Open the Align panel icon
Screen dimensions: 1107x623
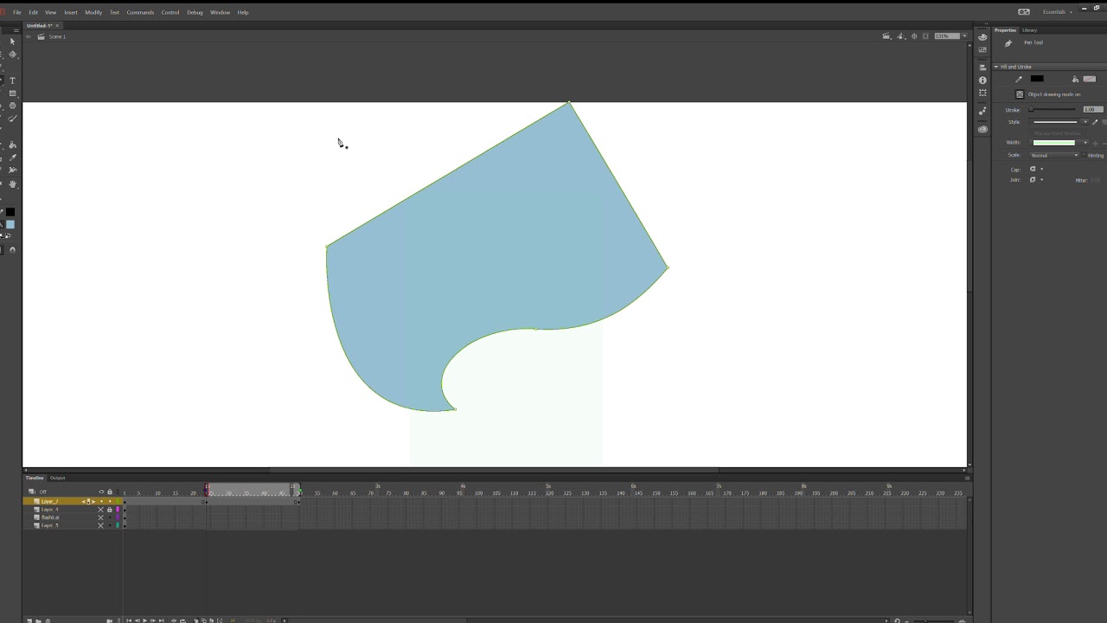coord(982,67)
